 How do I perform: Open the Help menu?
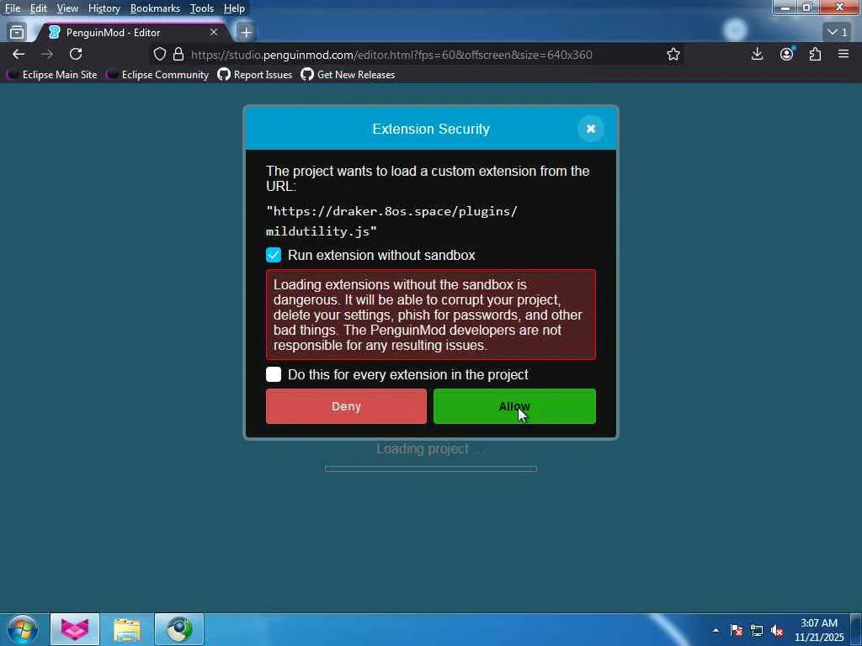[x=234, y=8]
